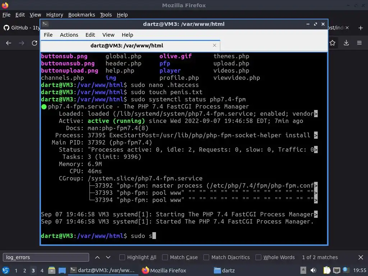This screenshot has width=368, height=276.
Task: Click 'olive.gif' file name in terminal
Action: (175, 56)
